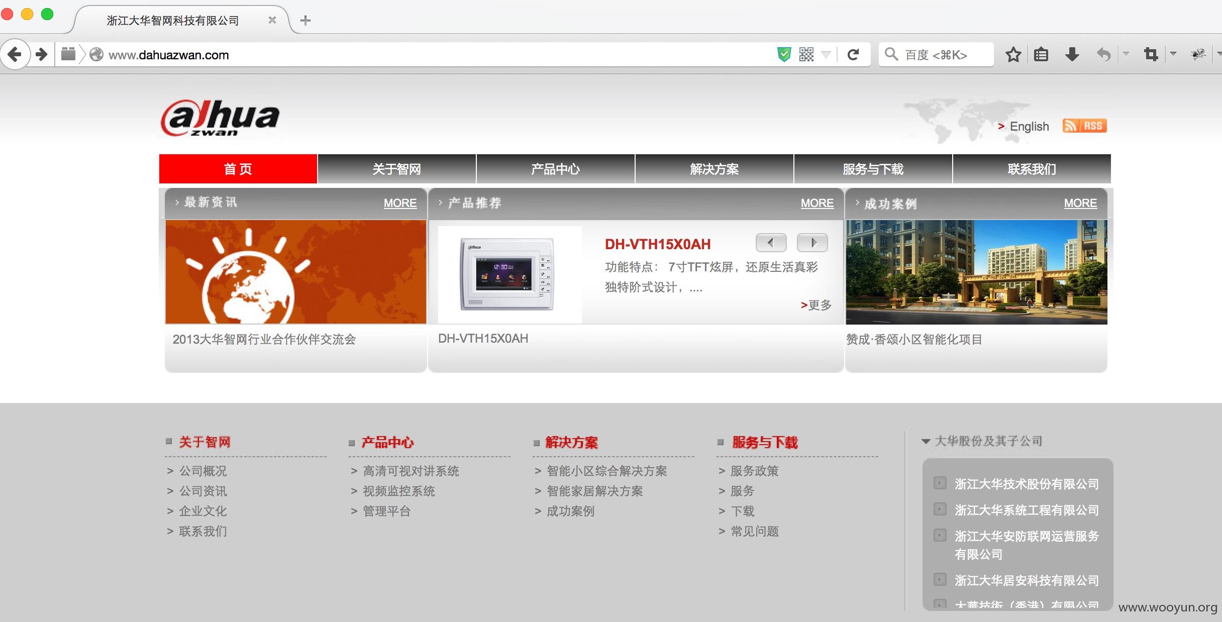Viewport: 1222px width, 622px height.
Task: Open 2013大华智网行业合作伙伴交流会 news item
Action: tap(264, 339)
